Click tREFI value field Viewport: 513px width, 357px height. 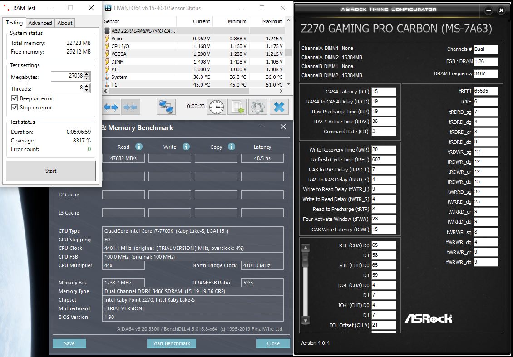[486, 91]
